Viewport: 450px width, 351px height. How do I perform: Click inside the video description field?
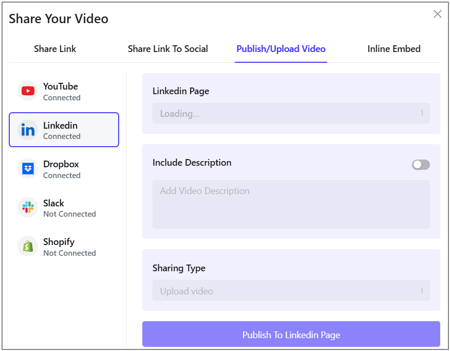(x=291, y=204)
